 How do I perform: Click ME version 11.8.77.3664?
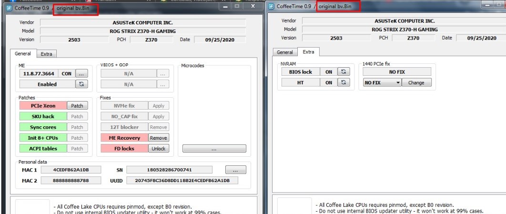click(x=39, y=73)
